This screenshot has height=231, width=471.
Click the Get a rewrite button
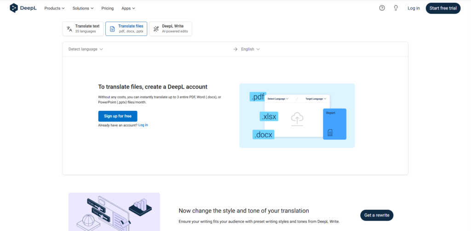(377, 215)
